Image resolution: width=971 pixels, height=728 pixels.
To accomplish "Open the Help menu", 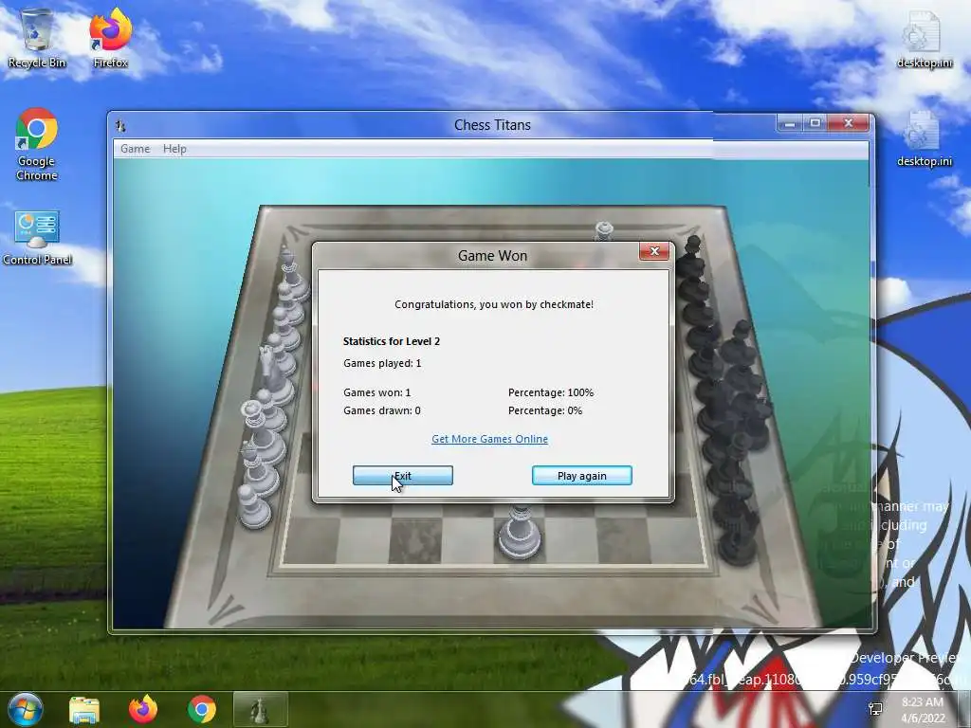I will tap(174, 149).
